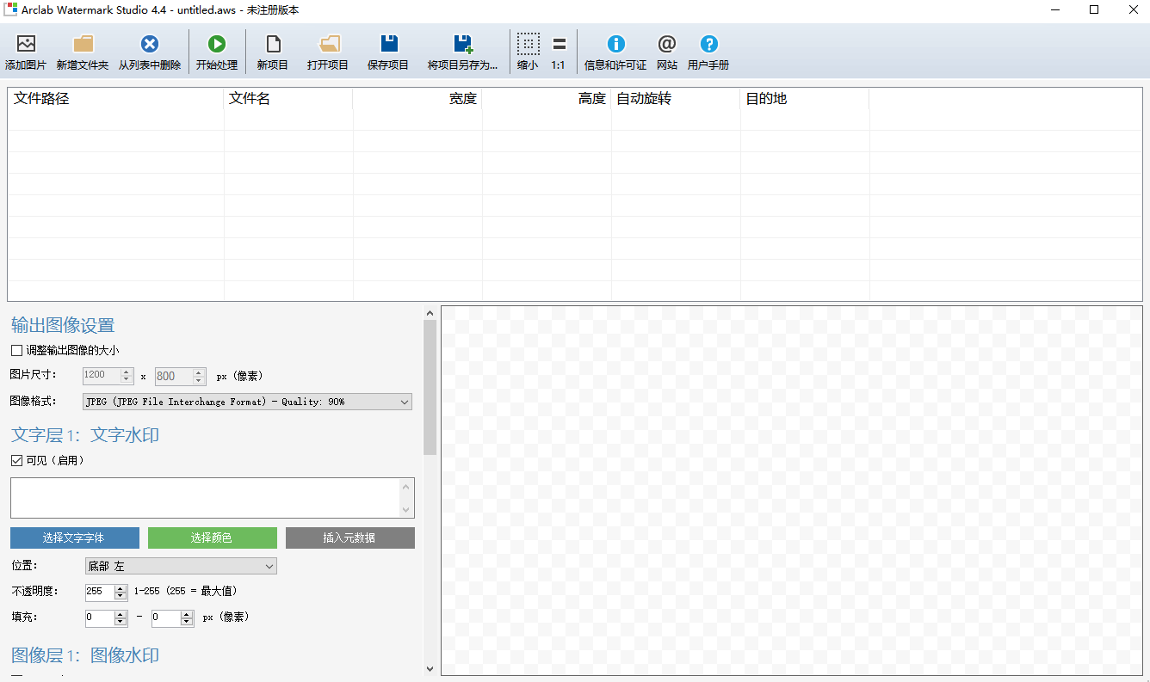
Task: Uncheck 可见（启用） for text layer
Action: coord(16,460)
